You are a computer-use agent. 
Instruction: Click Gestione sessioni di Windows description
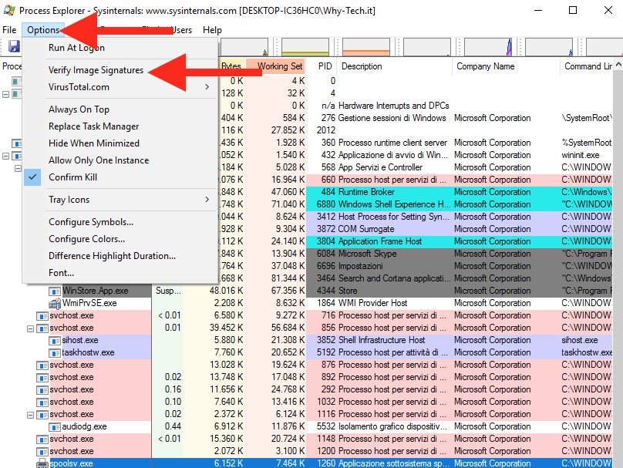pos(392,118)
